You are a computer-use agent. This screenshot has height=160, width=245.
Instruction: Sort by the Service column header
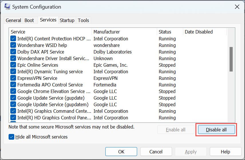click(50, 32)
